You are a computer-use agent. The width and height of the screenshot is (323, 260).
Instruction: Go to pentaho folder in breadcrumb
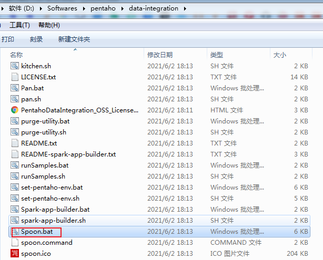(x=103, y=8)
